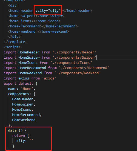Click './components/Weekend' import path
The image size is (137, 151).
coord(78,73)
